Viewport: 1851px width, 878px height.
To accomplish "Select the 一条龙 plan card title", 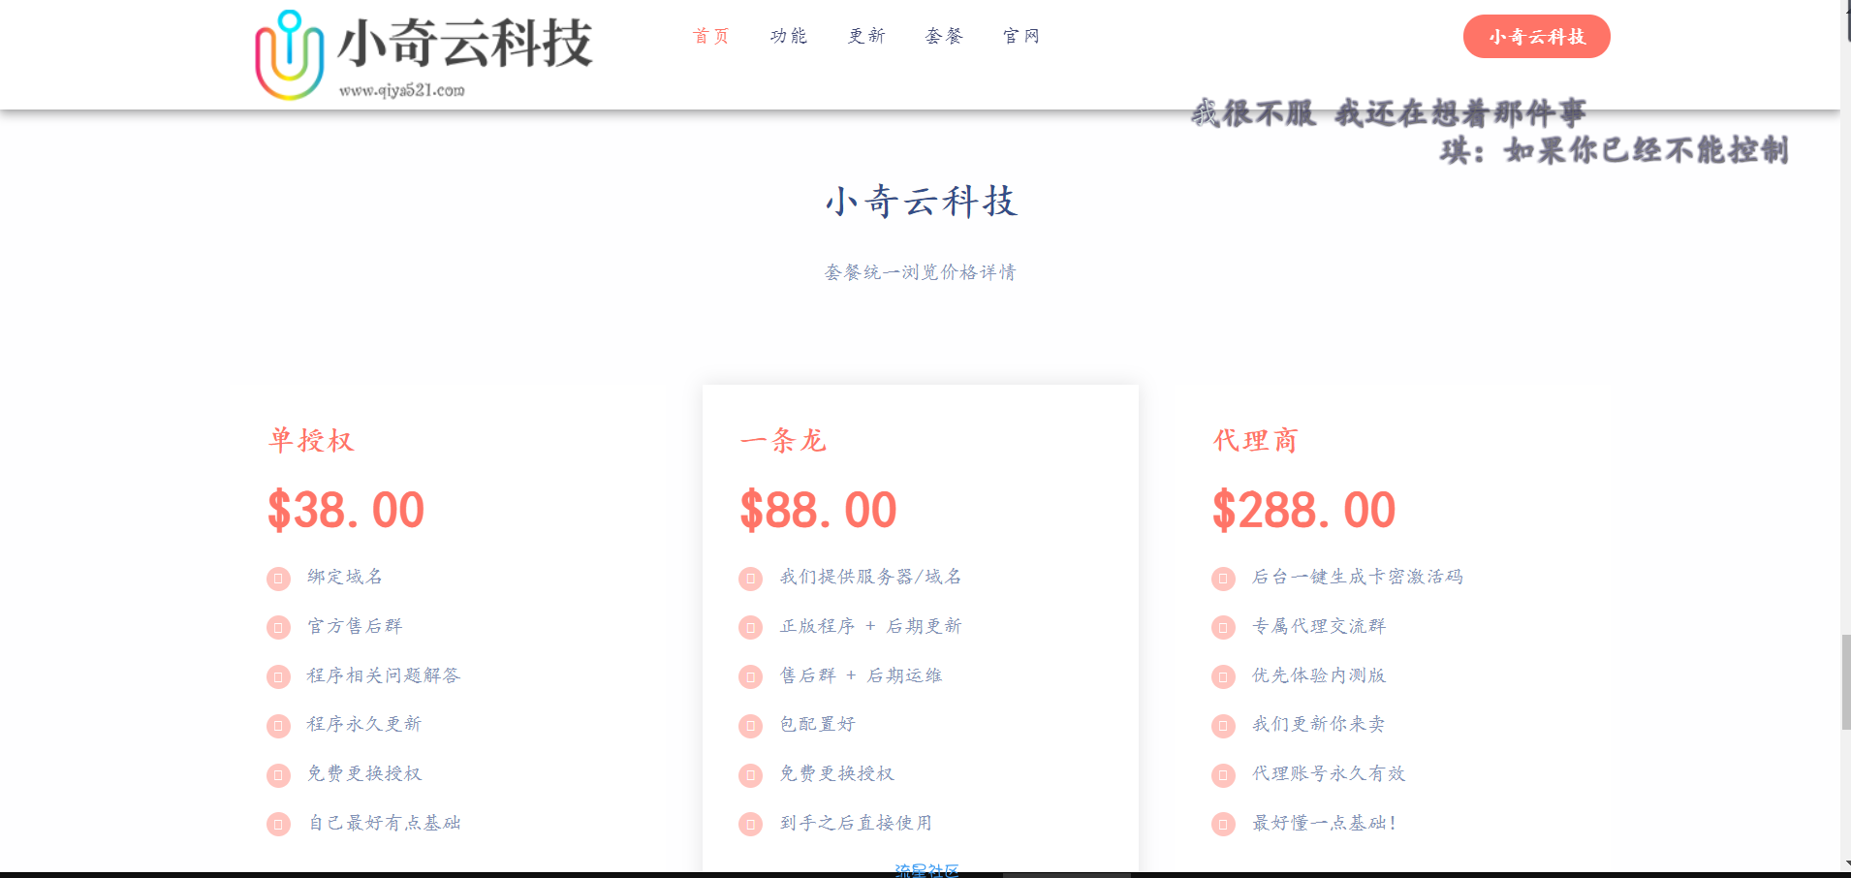I will pos(783,441).
